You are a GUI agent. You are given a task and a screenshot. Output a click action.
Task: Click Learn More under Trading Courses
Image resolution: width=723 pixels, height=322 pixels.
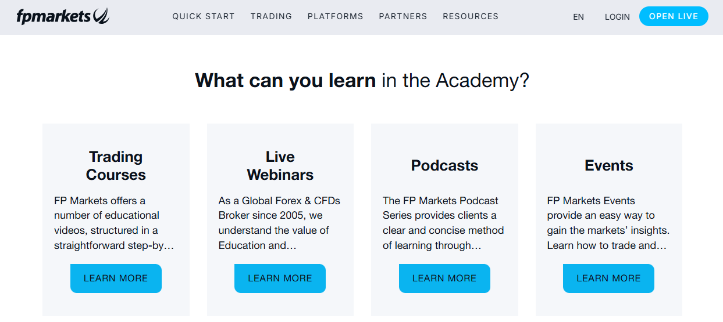click(x=116, y=278)
